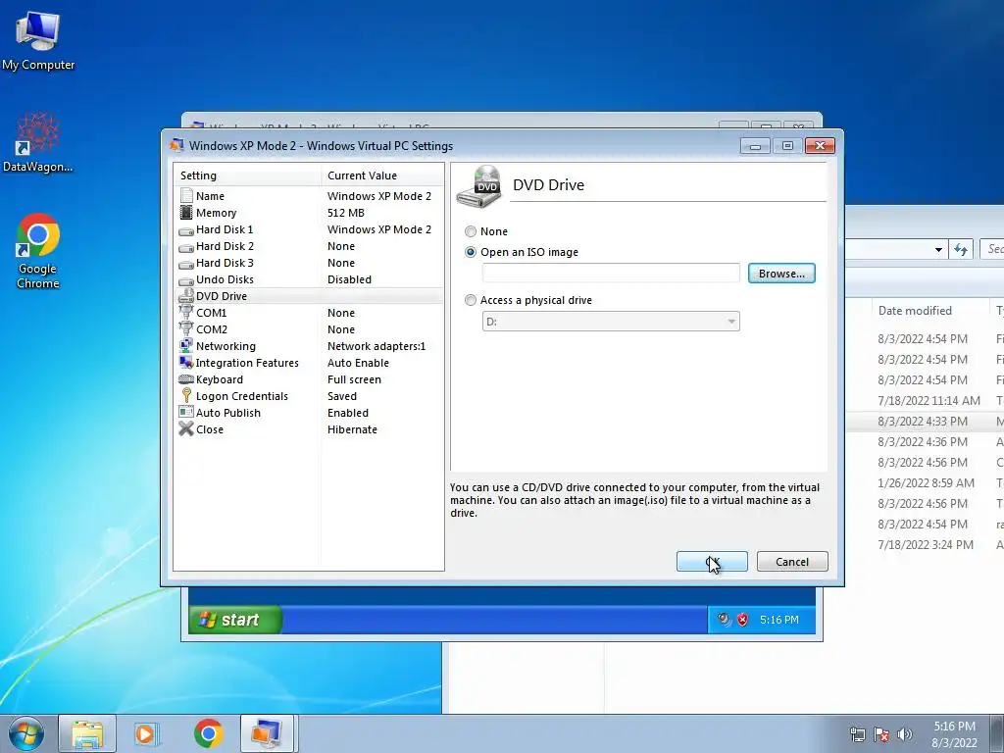Select Open an ISO image option
Viewport: 1004px width, 753px height.
[471, 252]
